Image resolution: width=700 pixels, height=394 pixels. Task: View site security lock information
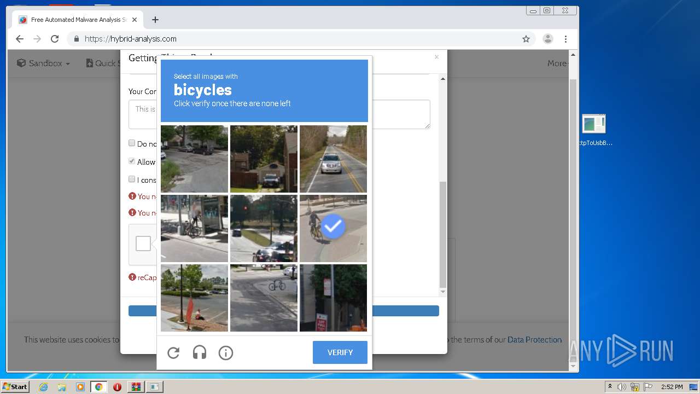[76, 39]
